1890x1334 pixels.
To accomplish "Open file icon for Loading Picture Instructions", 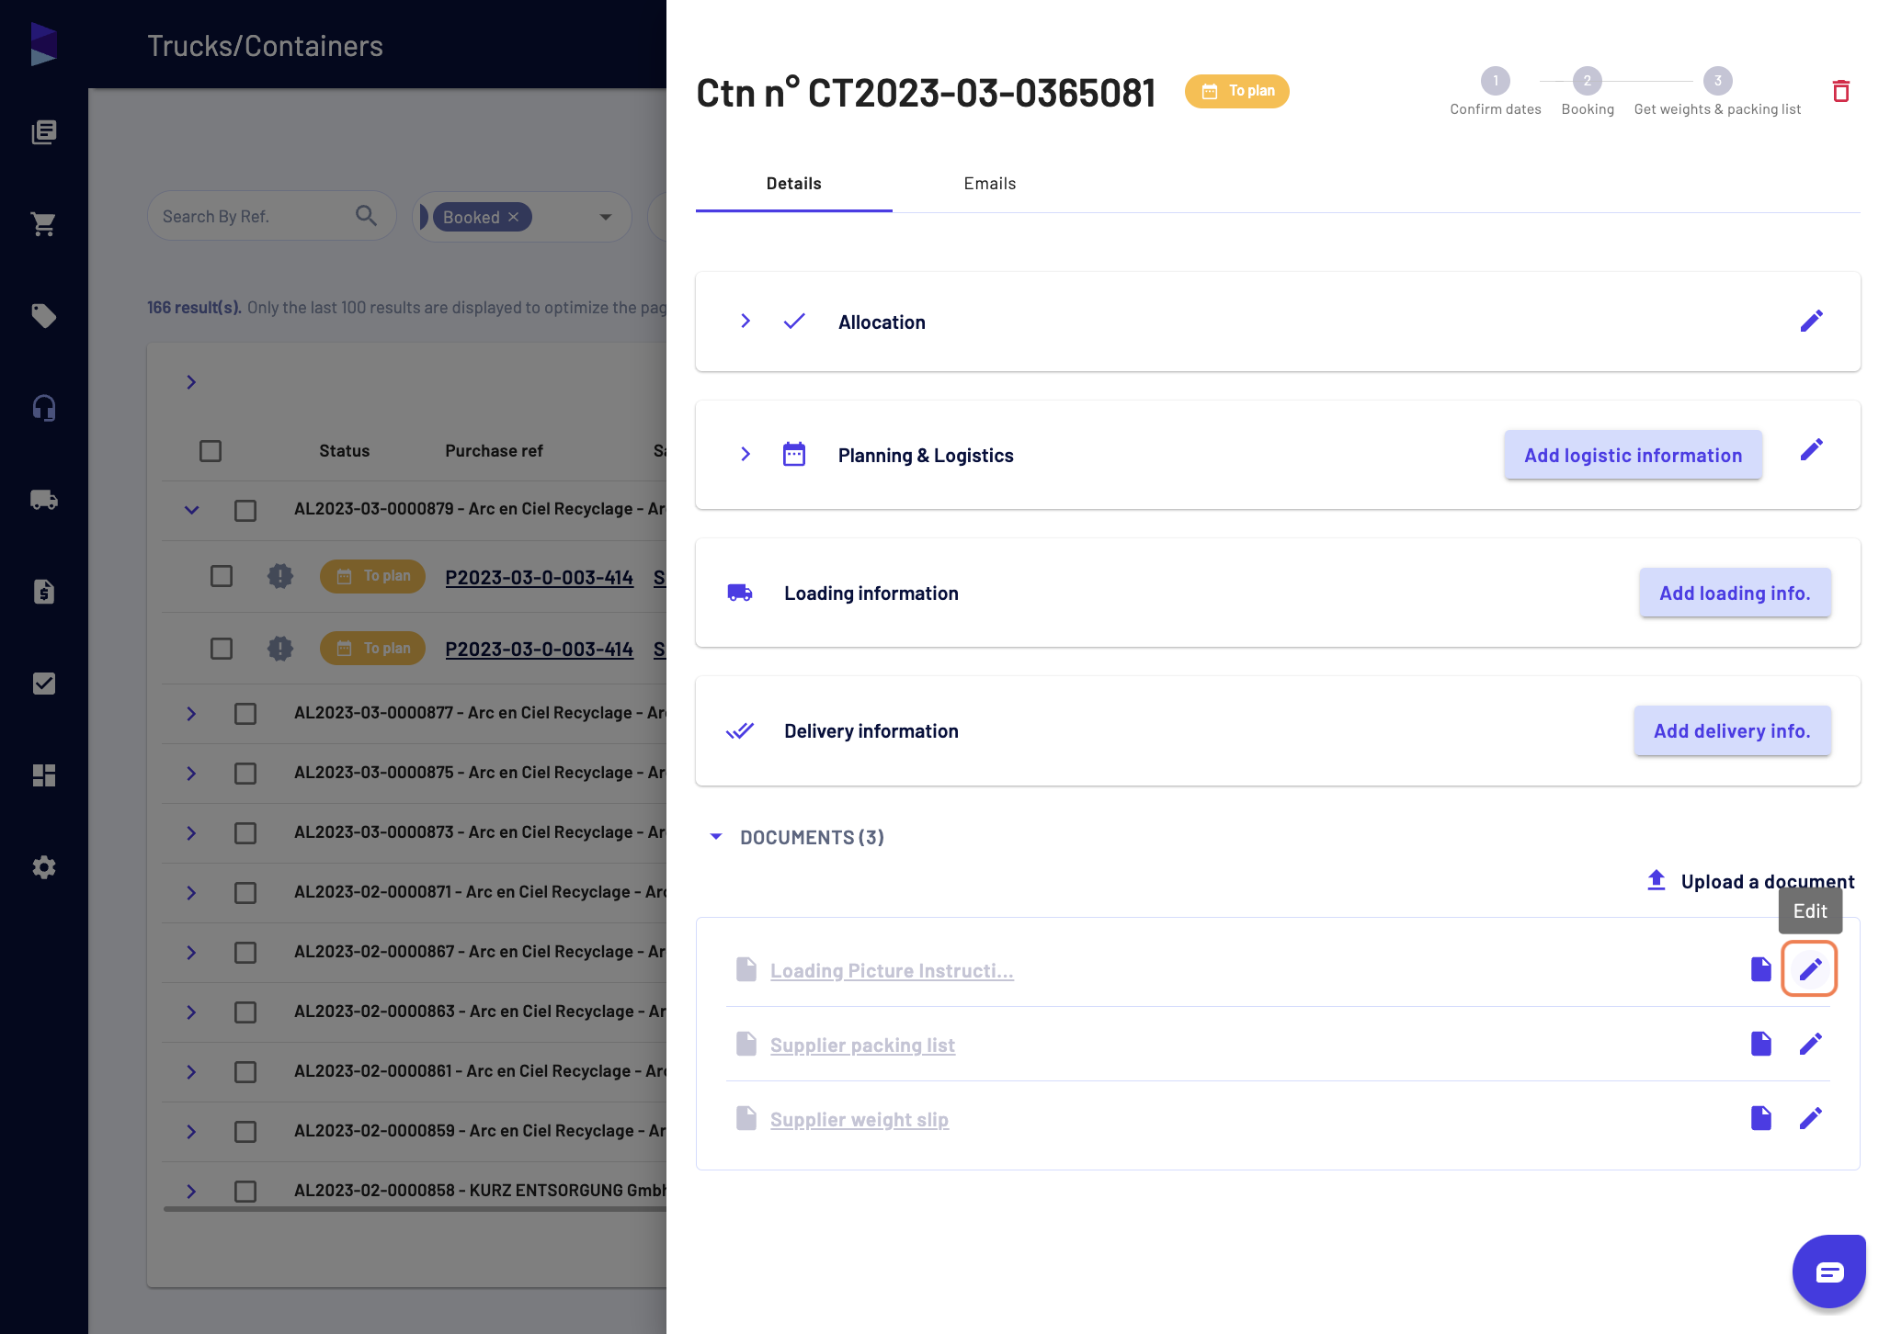I will (x=1760, y=969).
